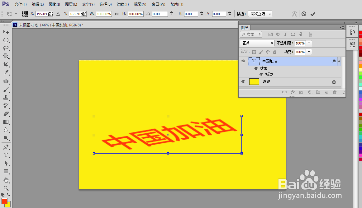Open add layer style fx menu
Screen dimensions: 362x208
pos(293,92)
